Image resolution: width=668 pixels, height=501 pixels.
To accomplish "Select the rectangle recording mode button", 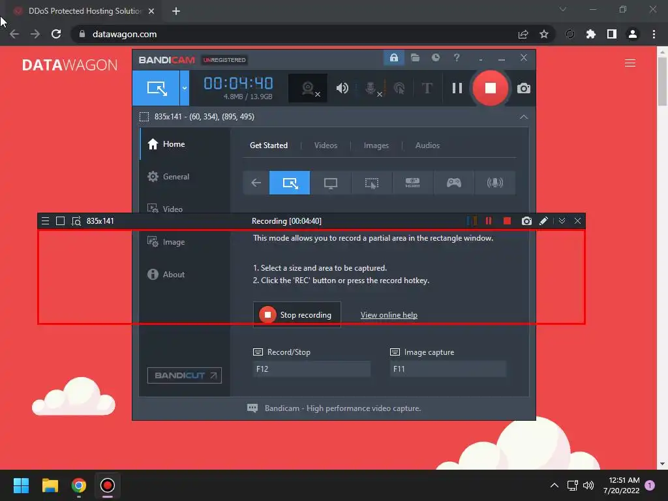I will click(x=156, y=88).
